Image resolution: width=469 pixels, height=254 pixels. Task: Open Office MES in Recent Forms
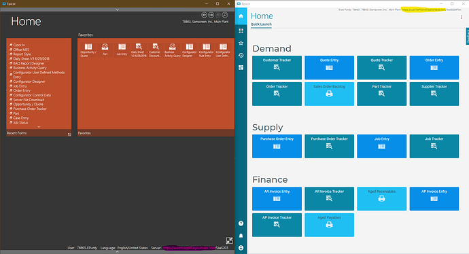pyautogui.click(x=21, y=50)
